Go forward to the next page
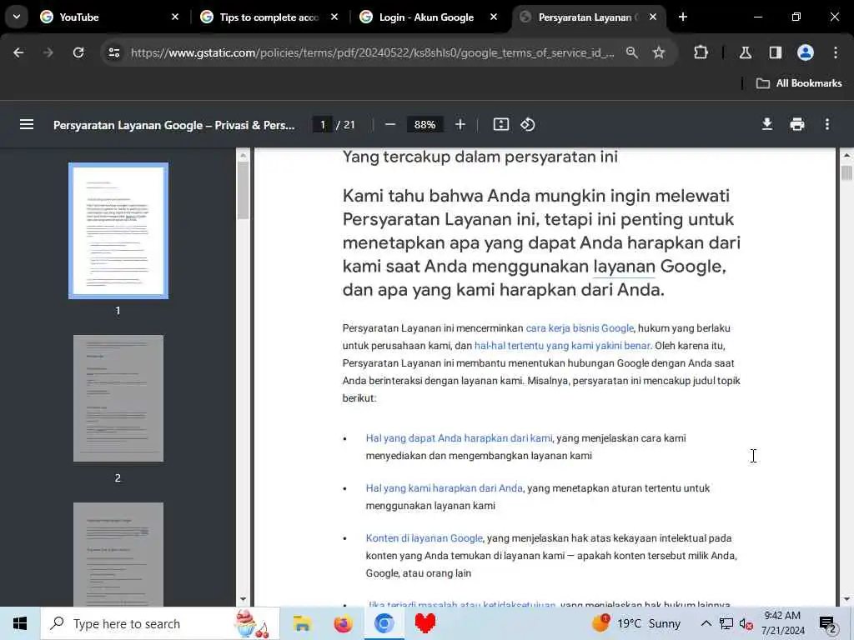 pos(48,52)
